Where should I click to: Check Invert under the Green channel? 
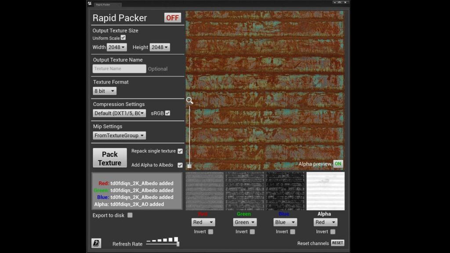pos(252,231)
